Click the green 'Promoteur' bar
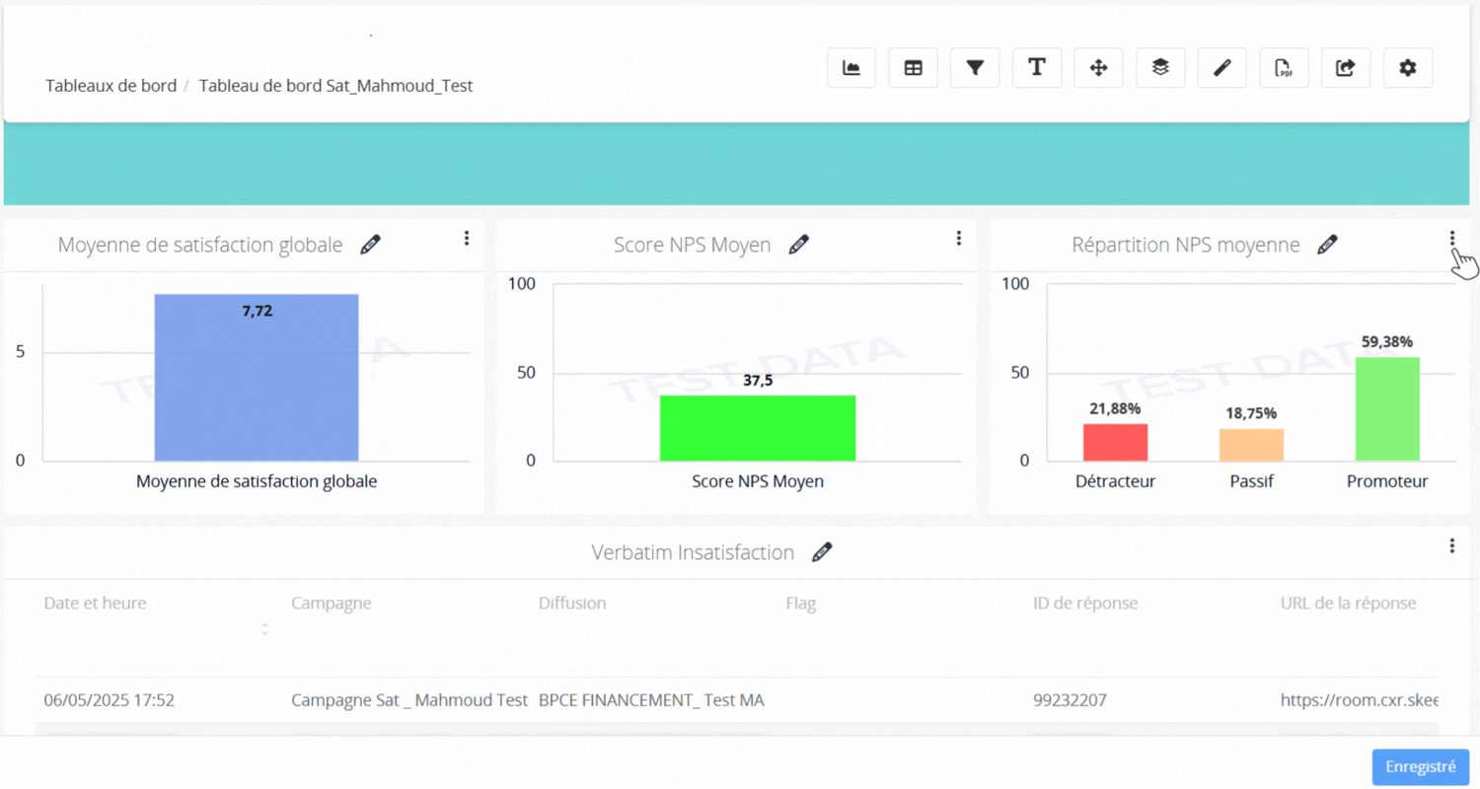The image size is (1480, 789). click(x=1386, y=408)
